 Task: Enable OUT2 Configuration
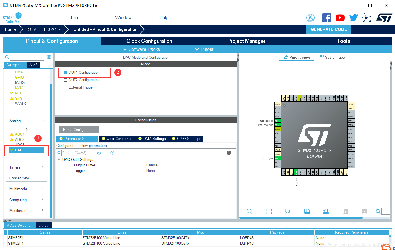point(65,80)
